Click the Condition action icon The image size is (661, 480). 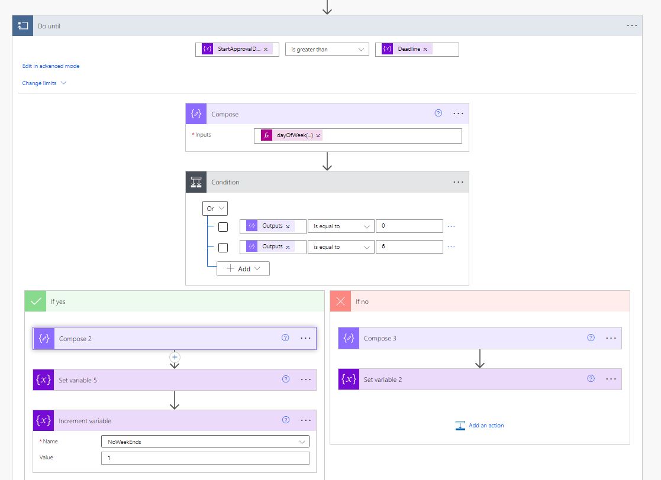[x=196, y=181]
